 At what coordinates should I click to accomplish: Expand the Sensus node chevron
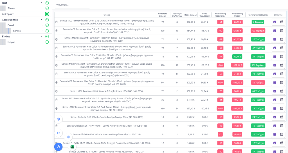(42, 31)
